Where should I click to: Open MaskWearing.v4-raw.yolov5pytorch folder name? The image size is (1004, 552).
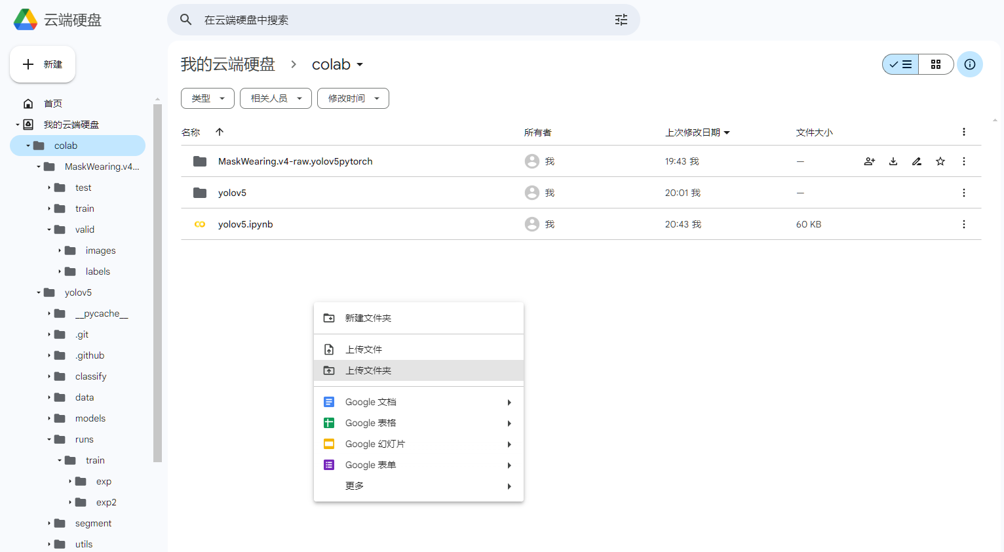pos(296,161)
